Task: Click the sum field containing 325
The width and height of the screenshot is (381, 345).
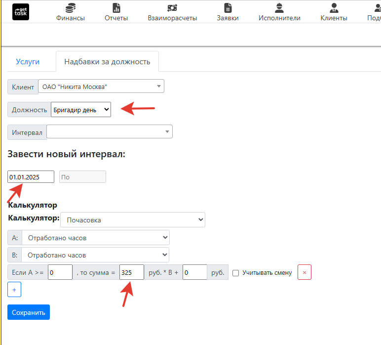Action: pyautogui.click(x=131, y=272)
